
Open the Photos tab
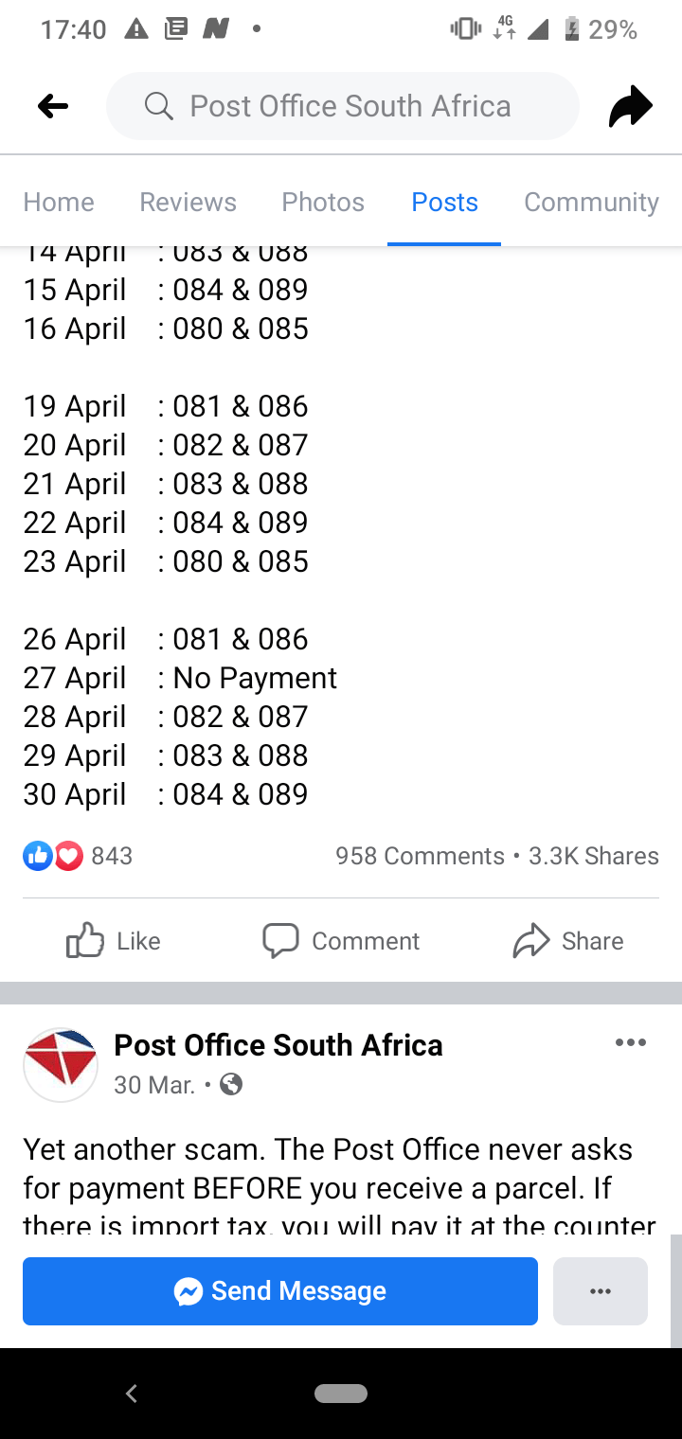(323, 202)
